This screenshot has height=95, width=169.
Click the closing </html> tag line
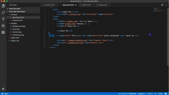click(x=52, y=47)
